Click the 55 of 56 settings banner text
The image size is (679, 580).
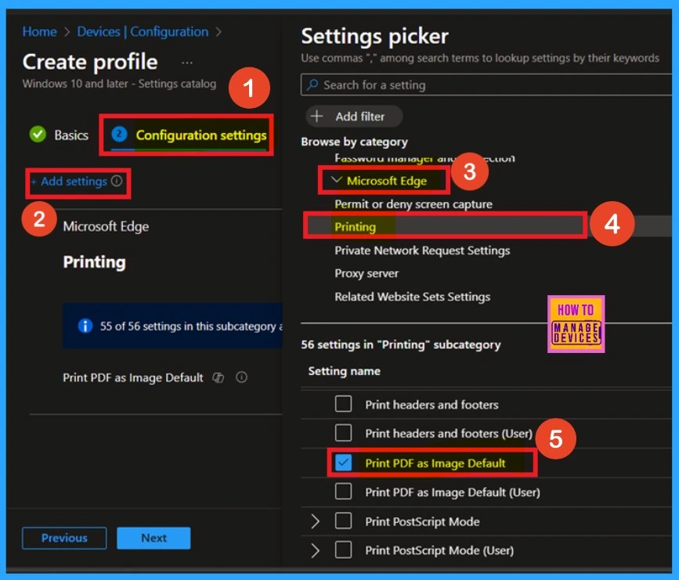[191, 326]
